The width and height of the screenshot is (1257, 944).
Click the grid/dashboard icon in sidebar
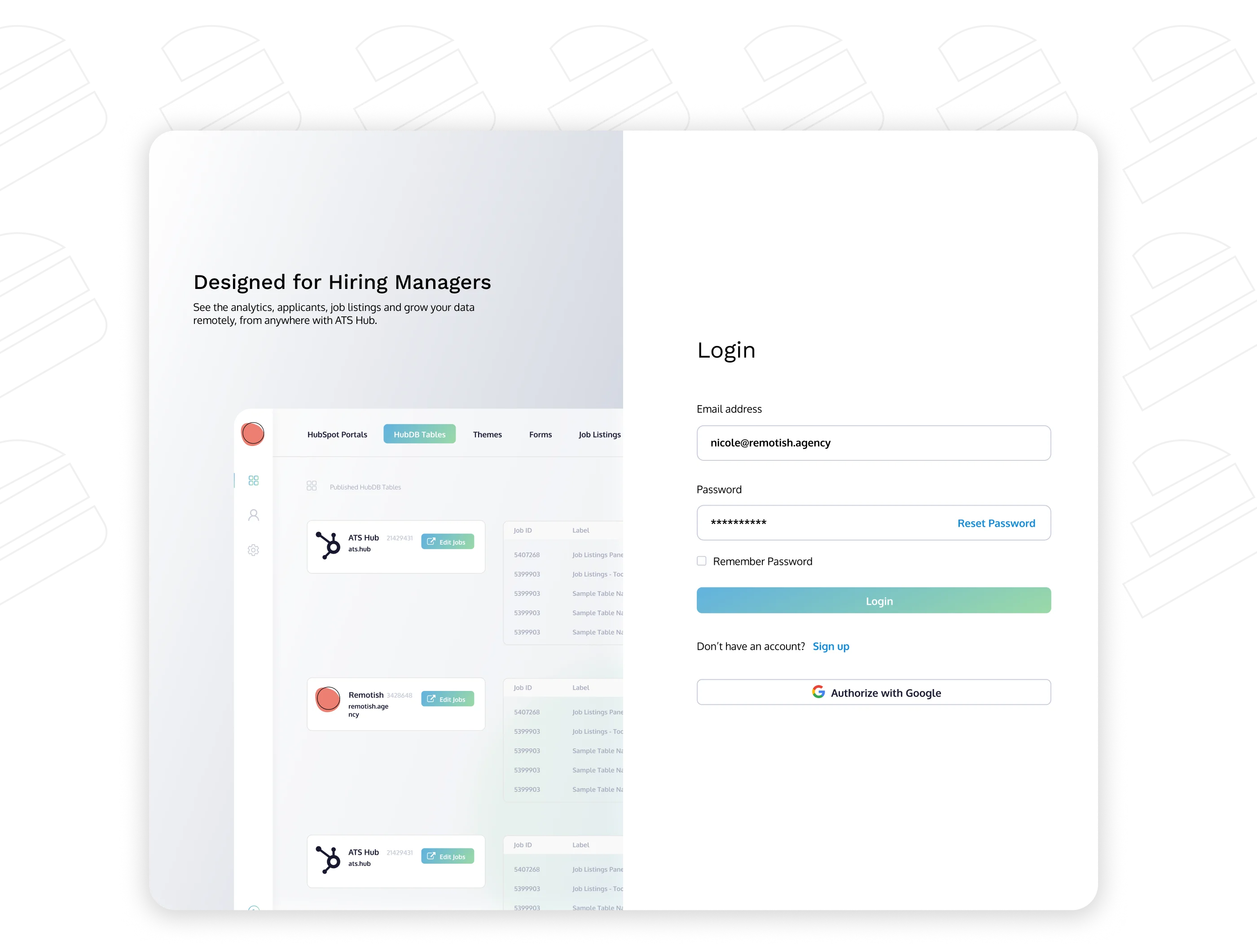point(254,480)
